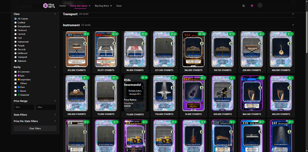Click the green 140 count badge on R33
Screen dimensions: 308x152
(x=202, y=34)
